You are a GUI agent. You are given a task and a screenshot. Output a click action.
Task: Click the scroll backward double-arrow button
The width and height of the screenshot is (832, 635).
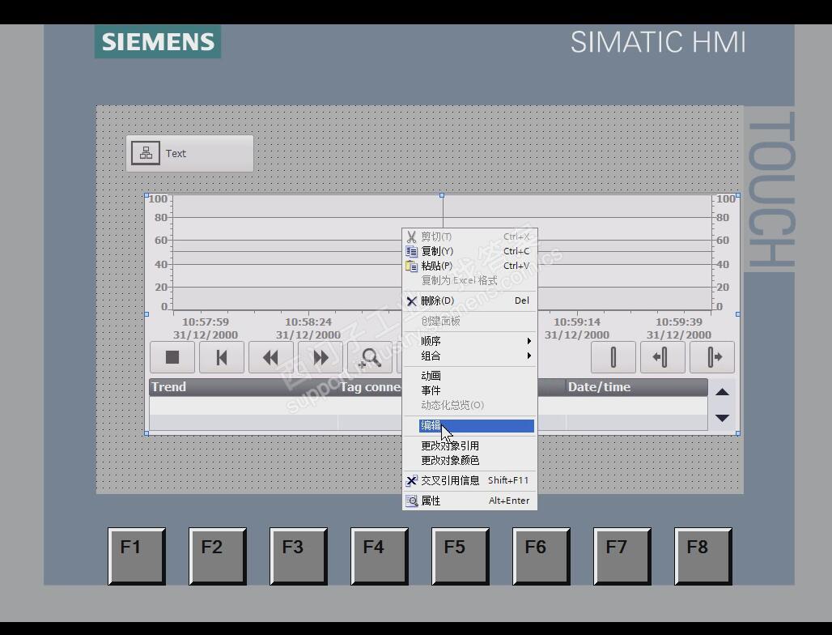[271, 357]
